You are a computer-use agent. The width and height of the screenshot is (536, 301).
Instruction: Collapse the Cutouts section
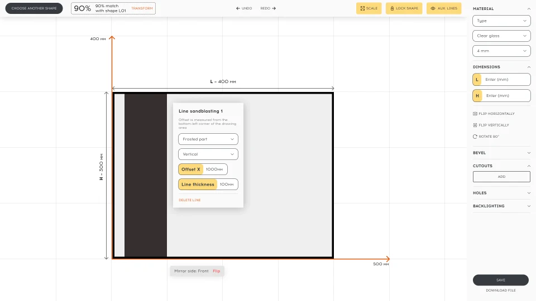click(529, 166)
